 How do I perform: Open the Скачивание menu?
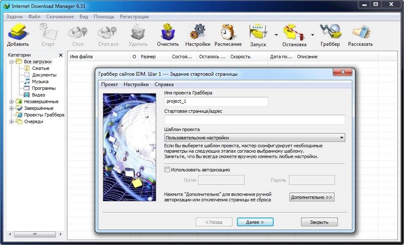click(x=60, y=17)
